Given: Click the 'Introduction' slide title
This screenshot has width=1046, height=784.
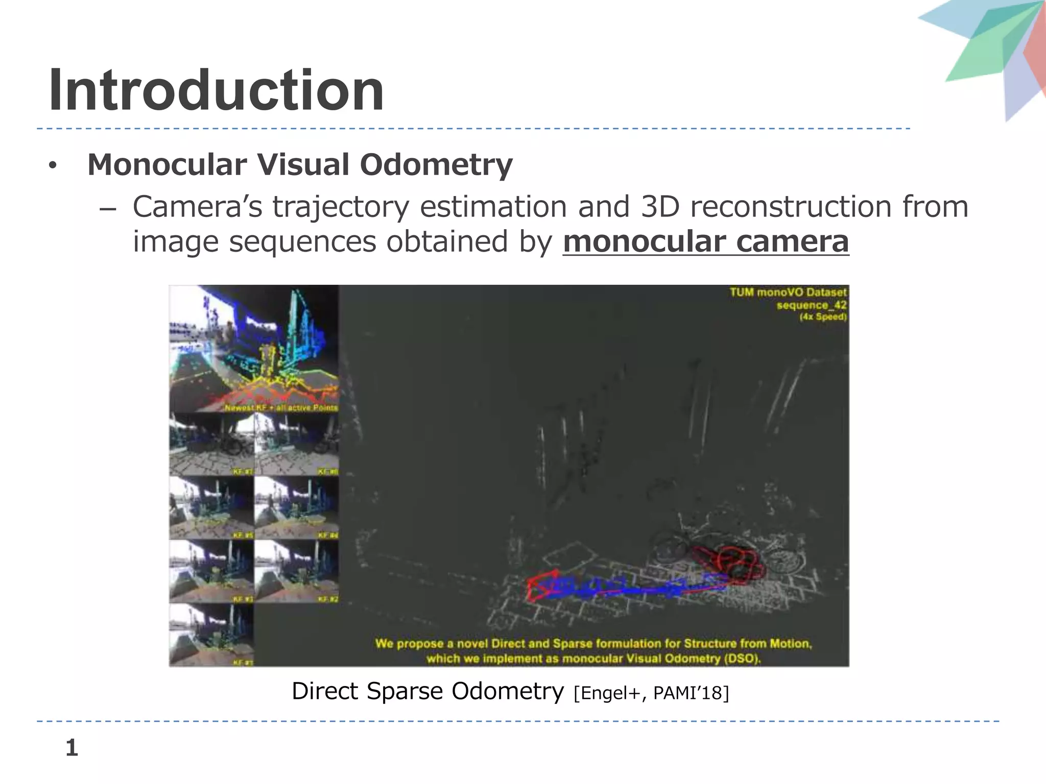Looking at the screenshot, I should tap(216, 91).
